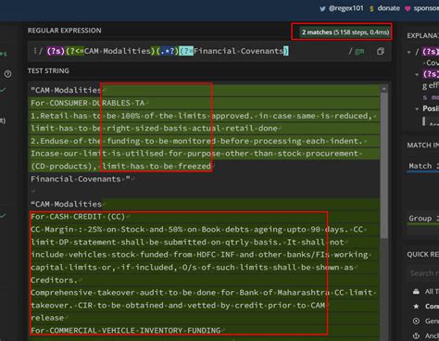Image resolution: width=439 pixels, height=341 pixels.
Task: Open the General Tokens reference category
Action: pos(426,321)
